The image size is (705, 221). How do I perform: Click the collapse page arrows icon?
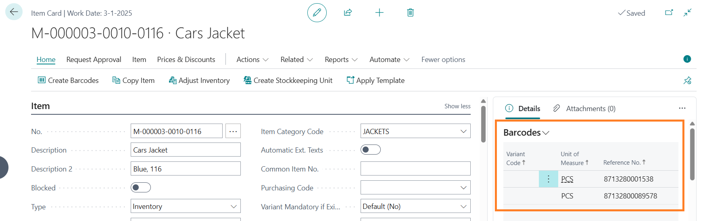click(688, 13)
